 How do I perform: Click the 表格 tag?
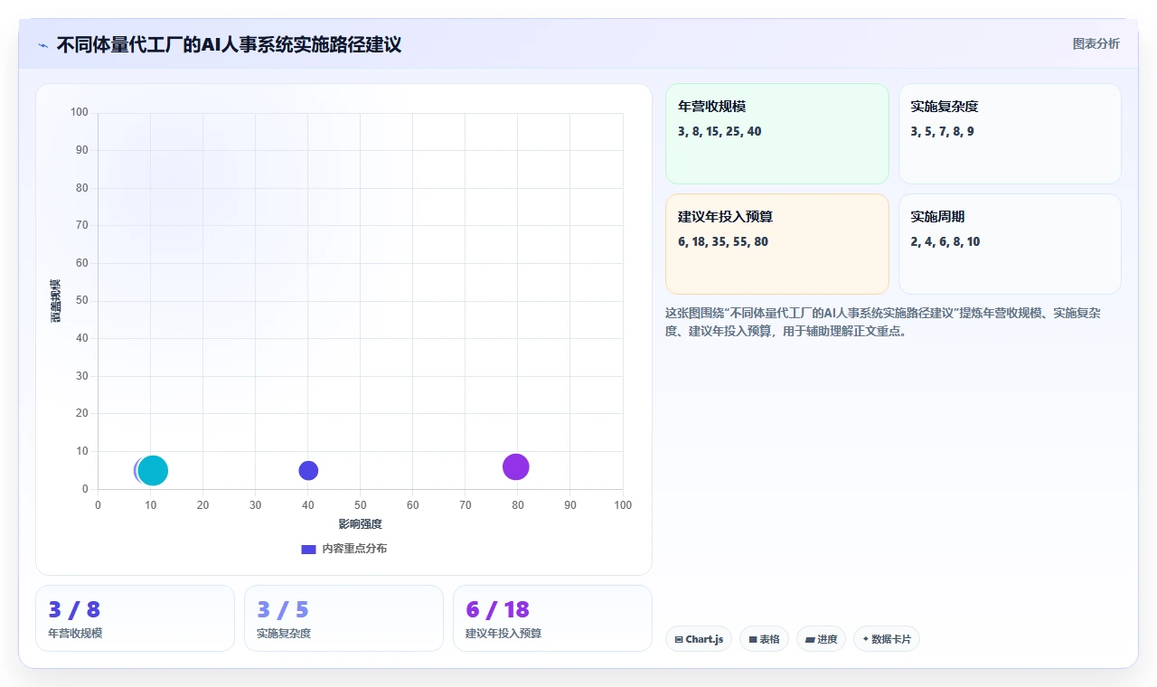[764, 639]
